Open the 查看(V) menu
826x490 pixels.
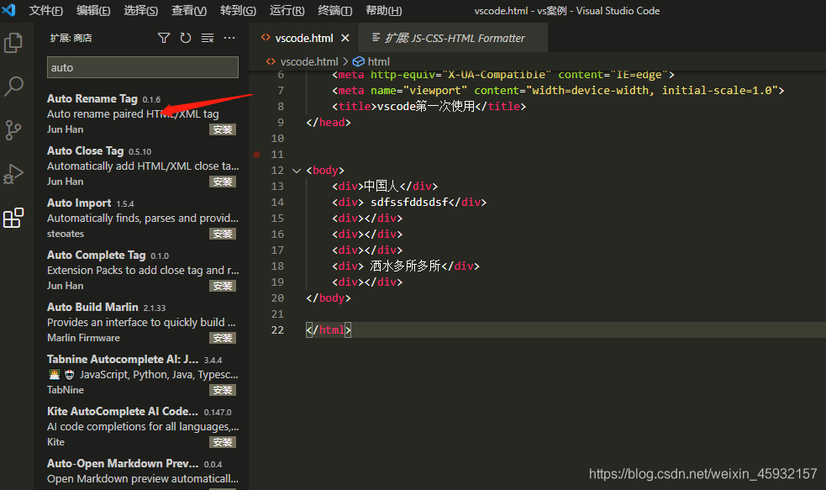189,11
